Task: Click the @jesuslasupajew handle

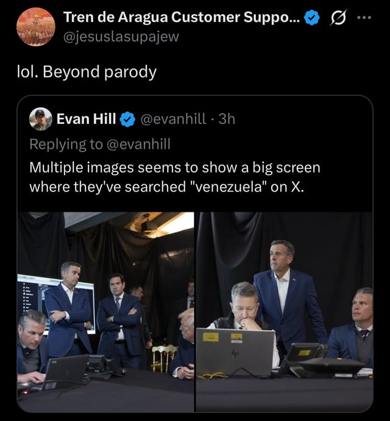Action: (x=121, y=37)
